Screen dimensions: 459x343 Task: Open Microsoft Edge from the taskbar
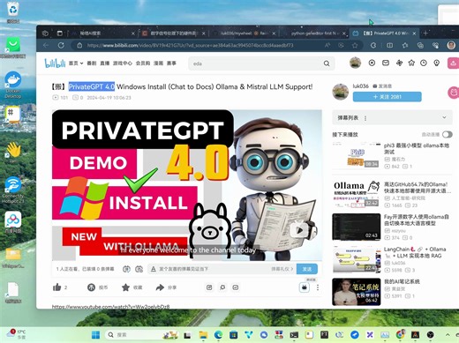[x=218, y=334]
